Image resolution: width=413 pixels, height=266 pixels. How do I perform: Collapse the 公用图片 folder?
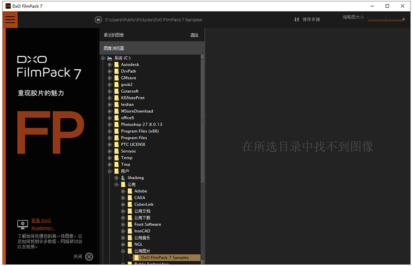[123, 251]
